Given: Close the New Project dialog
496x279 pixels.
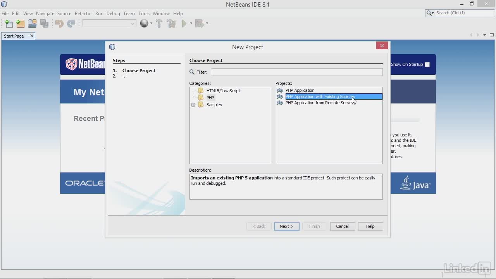Looking at the screenshot, I should point(382,45).
